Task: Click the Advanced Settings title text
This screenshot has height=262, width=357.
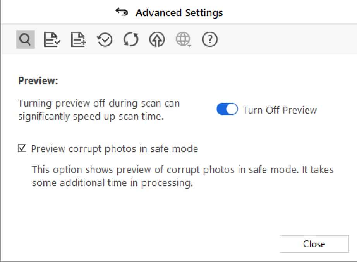Action: click(179, 13)
